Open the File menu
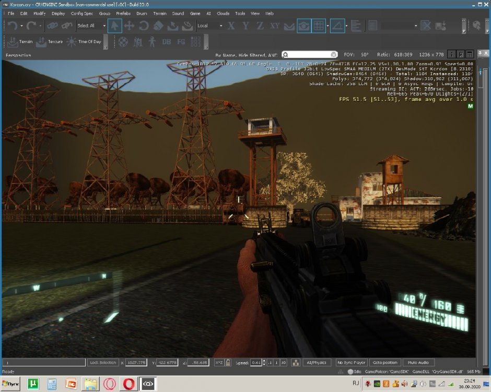The height and width of the screenshot is (392, 491). point(11,14)
